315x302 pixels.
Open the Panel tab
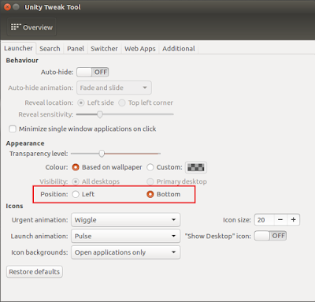[76, 49]
